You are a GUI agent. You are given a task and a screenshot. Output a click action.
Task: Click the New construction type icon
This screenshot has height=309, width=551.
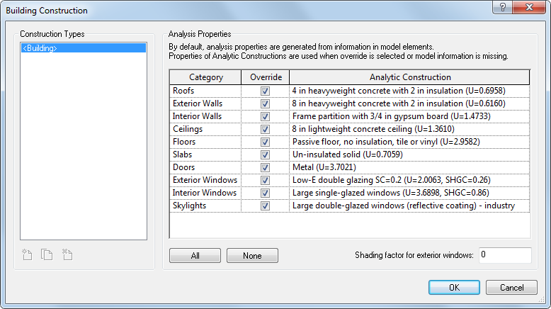tap(28, 254)
